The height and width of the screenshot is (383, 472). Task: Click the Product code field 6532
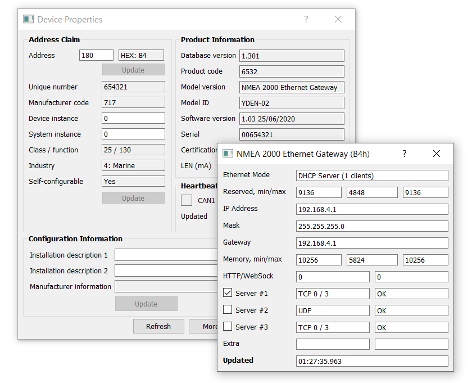click(x=292, y=71)
